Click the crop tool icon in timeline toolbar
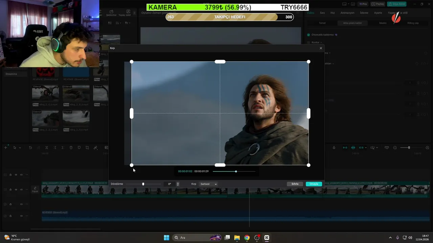 (87, 147)
